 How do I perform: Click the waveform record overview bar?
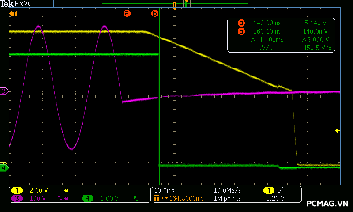pos(174,3)
